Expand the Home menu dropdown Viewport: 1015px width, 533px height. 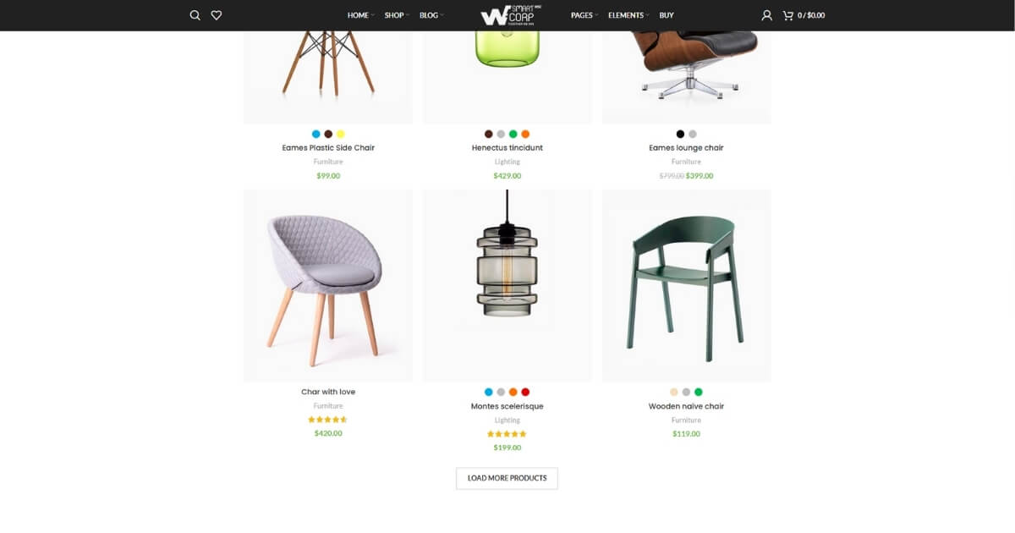tap(361, 15)
